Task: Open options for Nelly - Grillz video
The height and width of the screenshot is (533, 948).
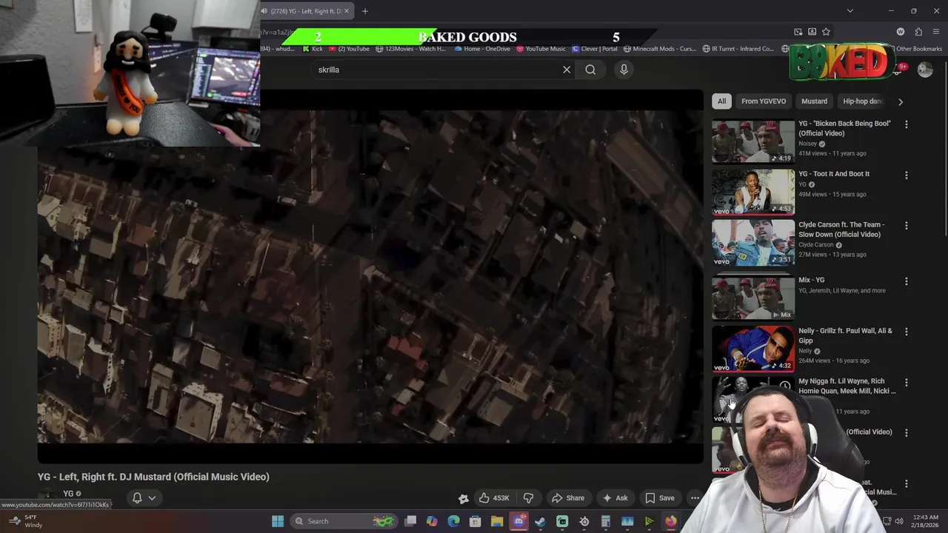Action: (x=906, y=332)
